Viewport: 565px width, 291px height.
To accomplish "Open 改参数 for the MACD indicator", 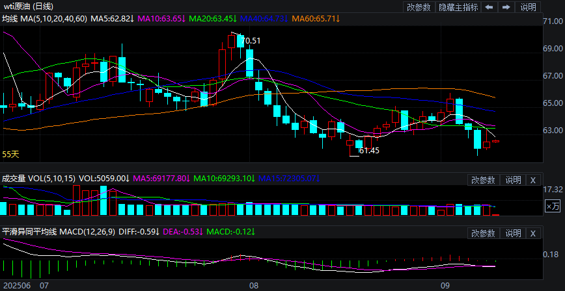I will point(484,233).
